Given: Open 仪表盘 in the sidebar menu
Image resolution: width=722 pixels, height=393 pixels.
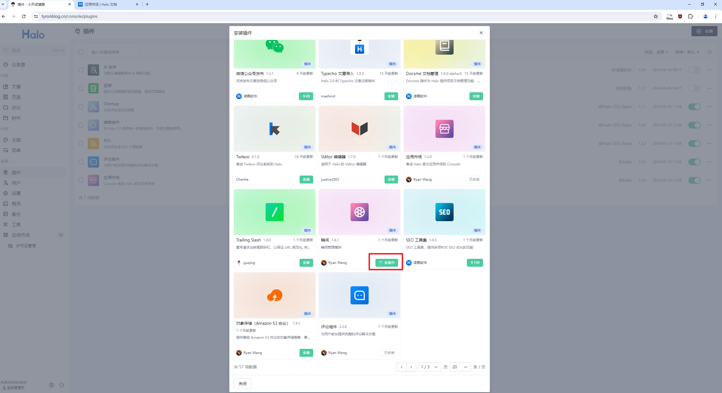Looking at the screenshot, I should (18, 65).
